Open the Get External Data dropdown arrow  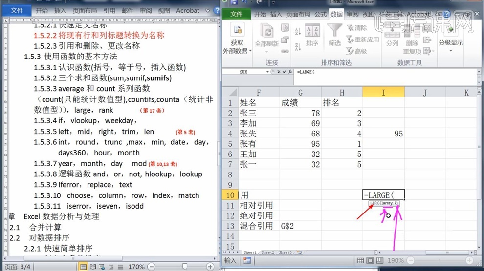click(250, 51)
